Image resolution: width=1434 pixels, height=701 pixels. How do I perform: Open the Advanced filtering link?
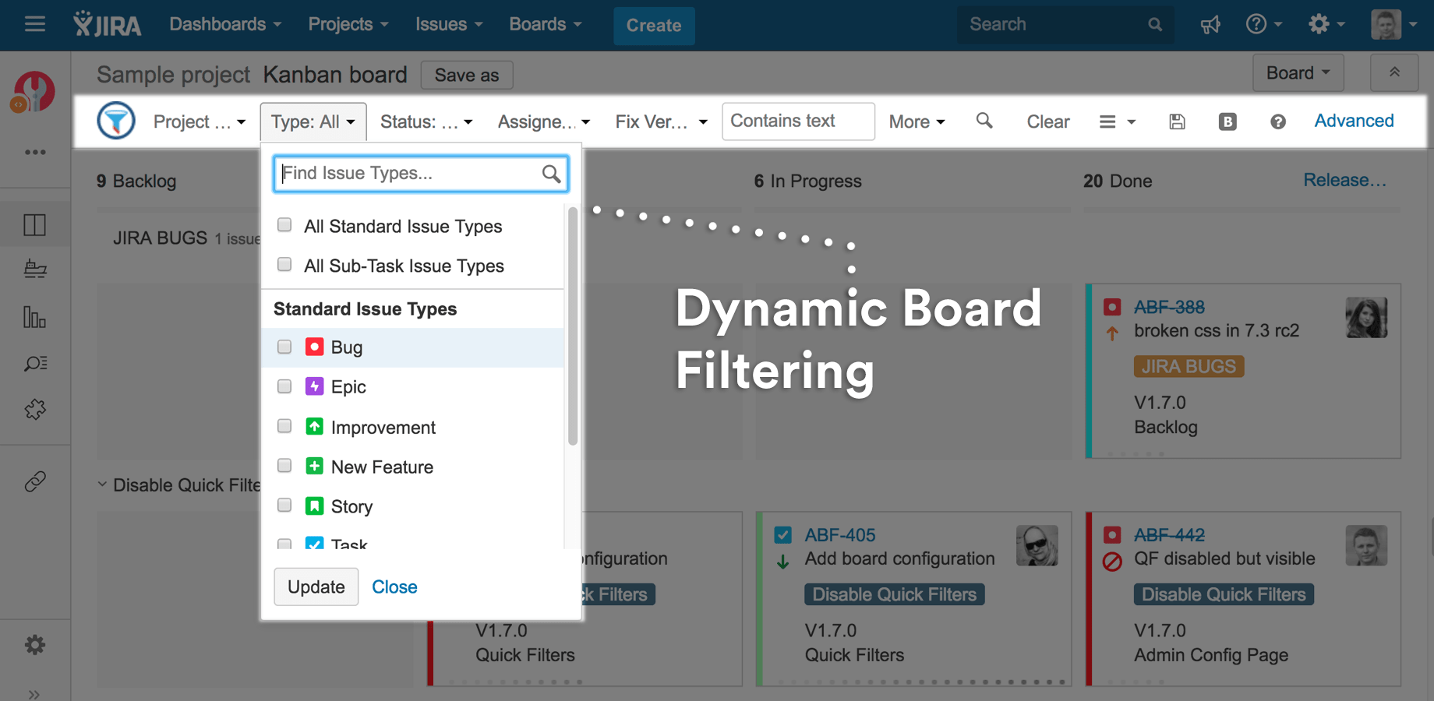click(x=1354, y=121)
